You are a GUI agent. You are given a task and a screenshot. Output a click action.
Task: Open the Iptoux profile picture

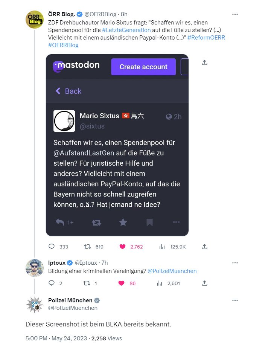35,268
